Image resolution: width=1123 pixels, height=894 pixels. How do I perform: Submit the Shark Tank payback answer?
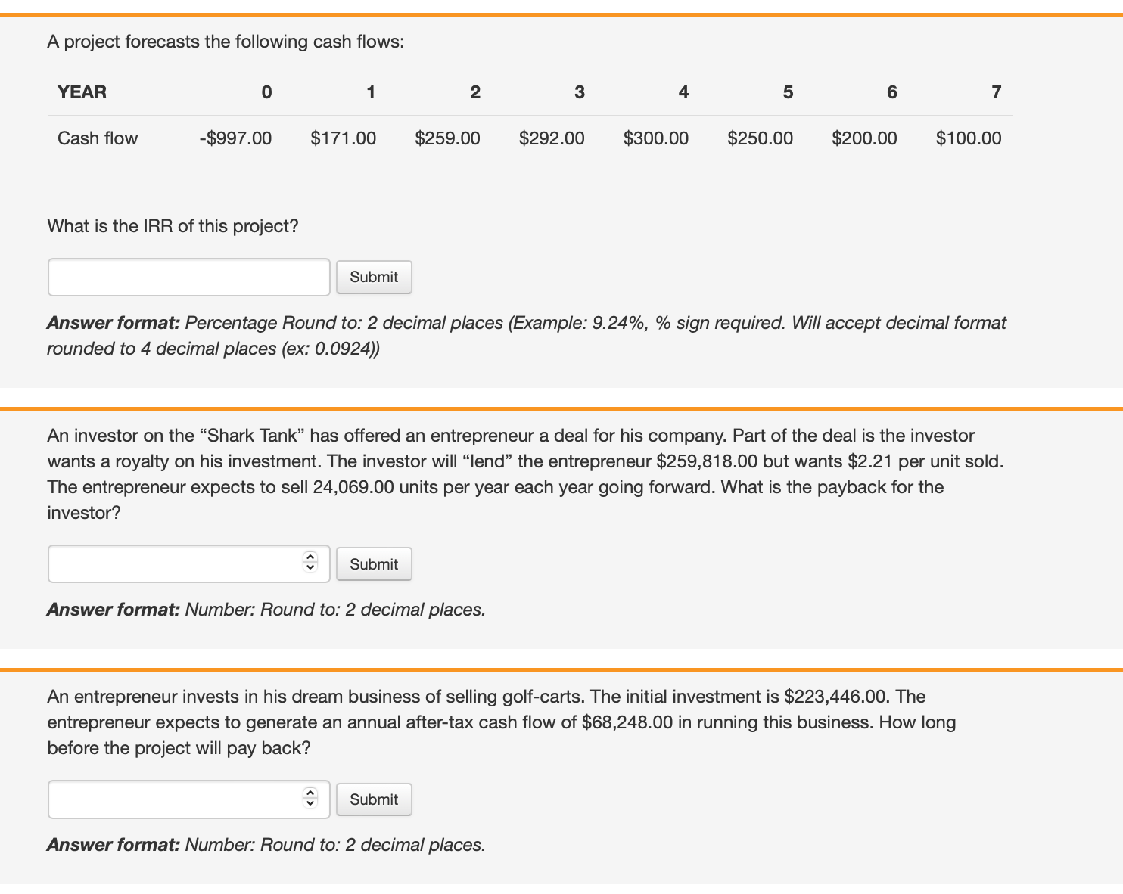click(x=374, y=564)
